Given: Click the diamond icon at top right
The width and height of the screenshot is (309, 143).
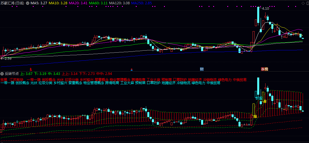Looking at the screenshot, I should pyautogui.click(x=303, y=3).
